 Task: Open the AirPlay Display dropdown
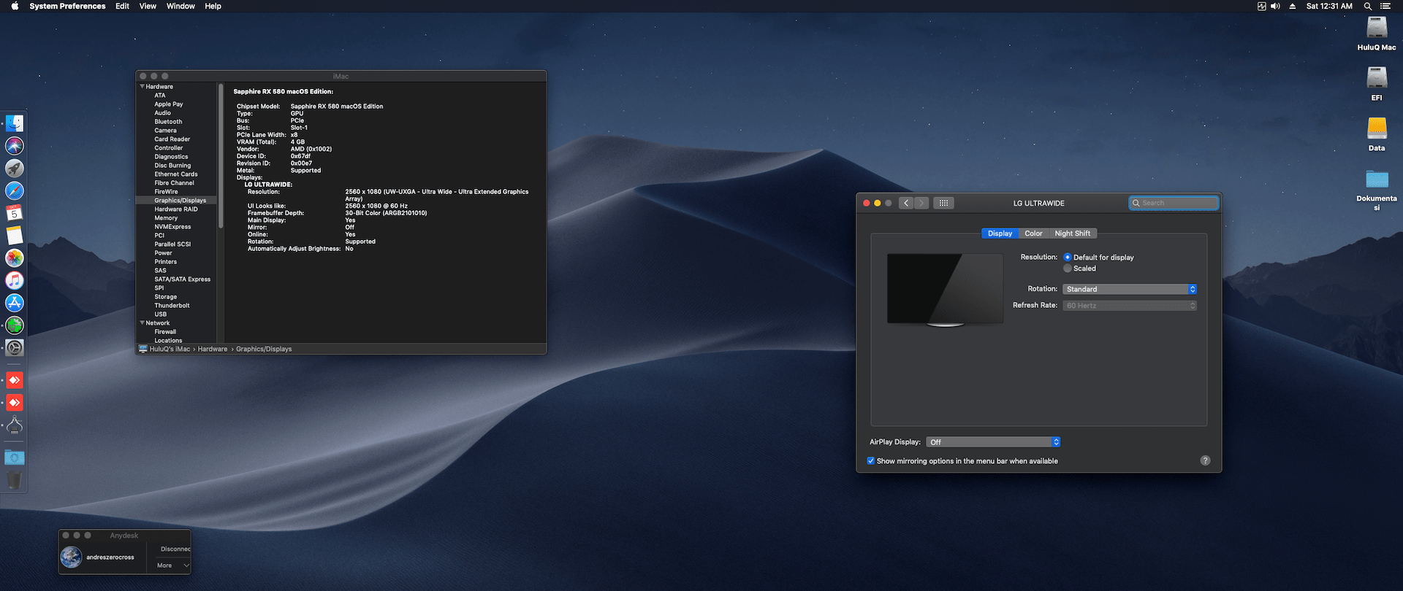click(993, 442)
